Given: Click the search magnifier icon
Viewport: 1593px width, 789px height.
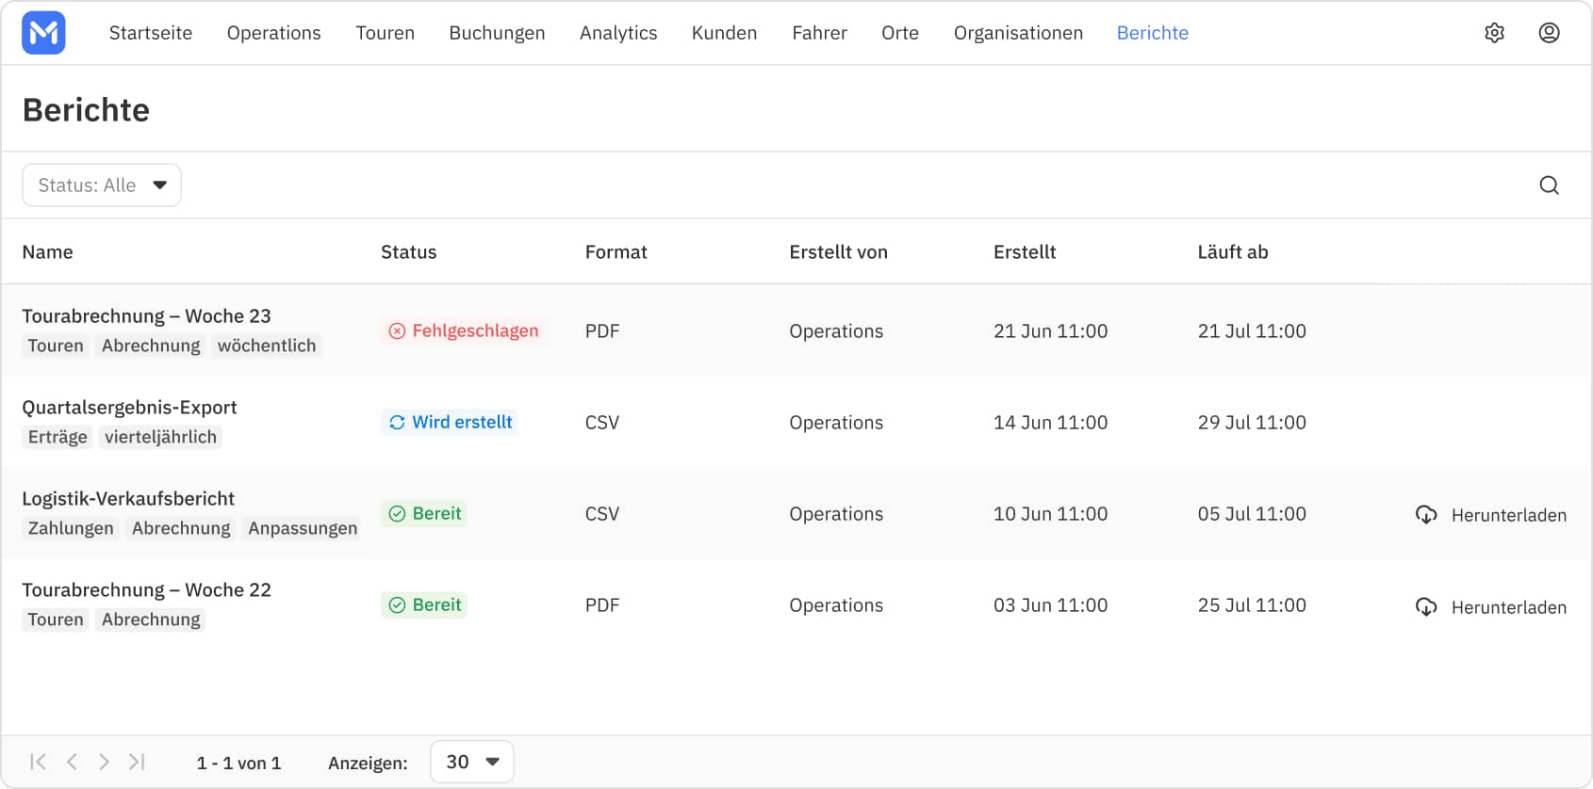Looking at the screenshot, I should pos(1549,185).
